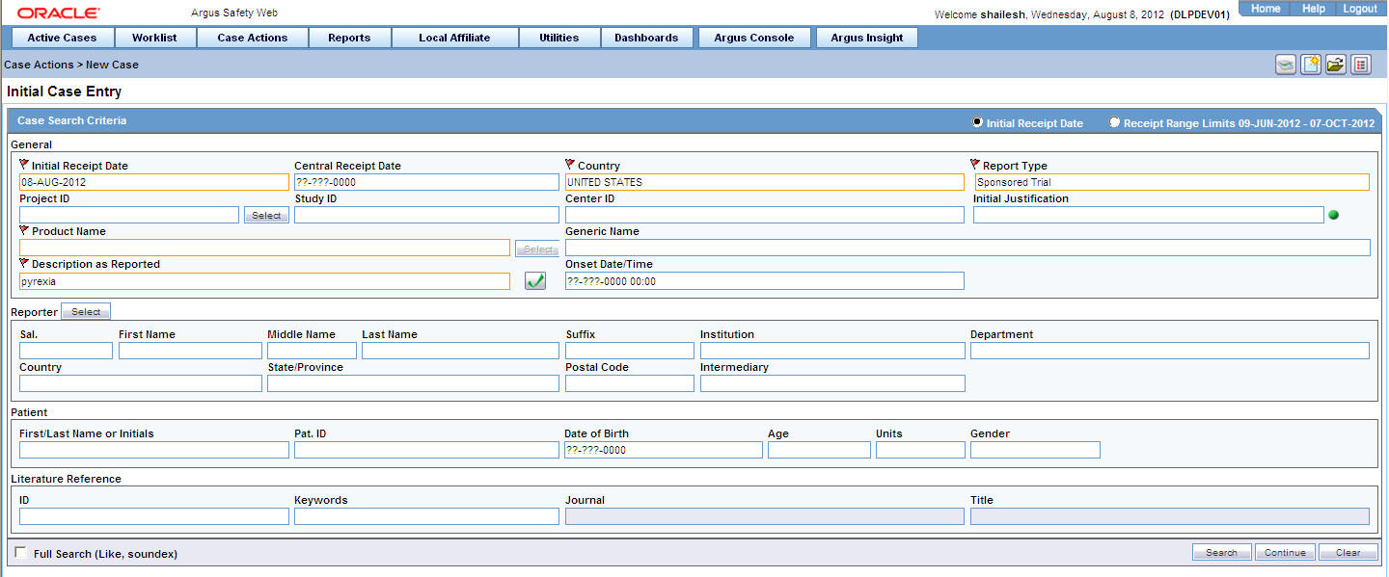Click the Oracle logo
The width and height of the screenshot is (1389, 577).
(x=58, y=13)
